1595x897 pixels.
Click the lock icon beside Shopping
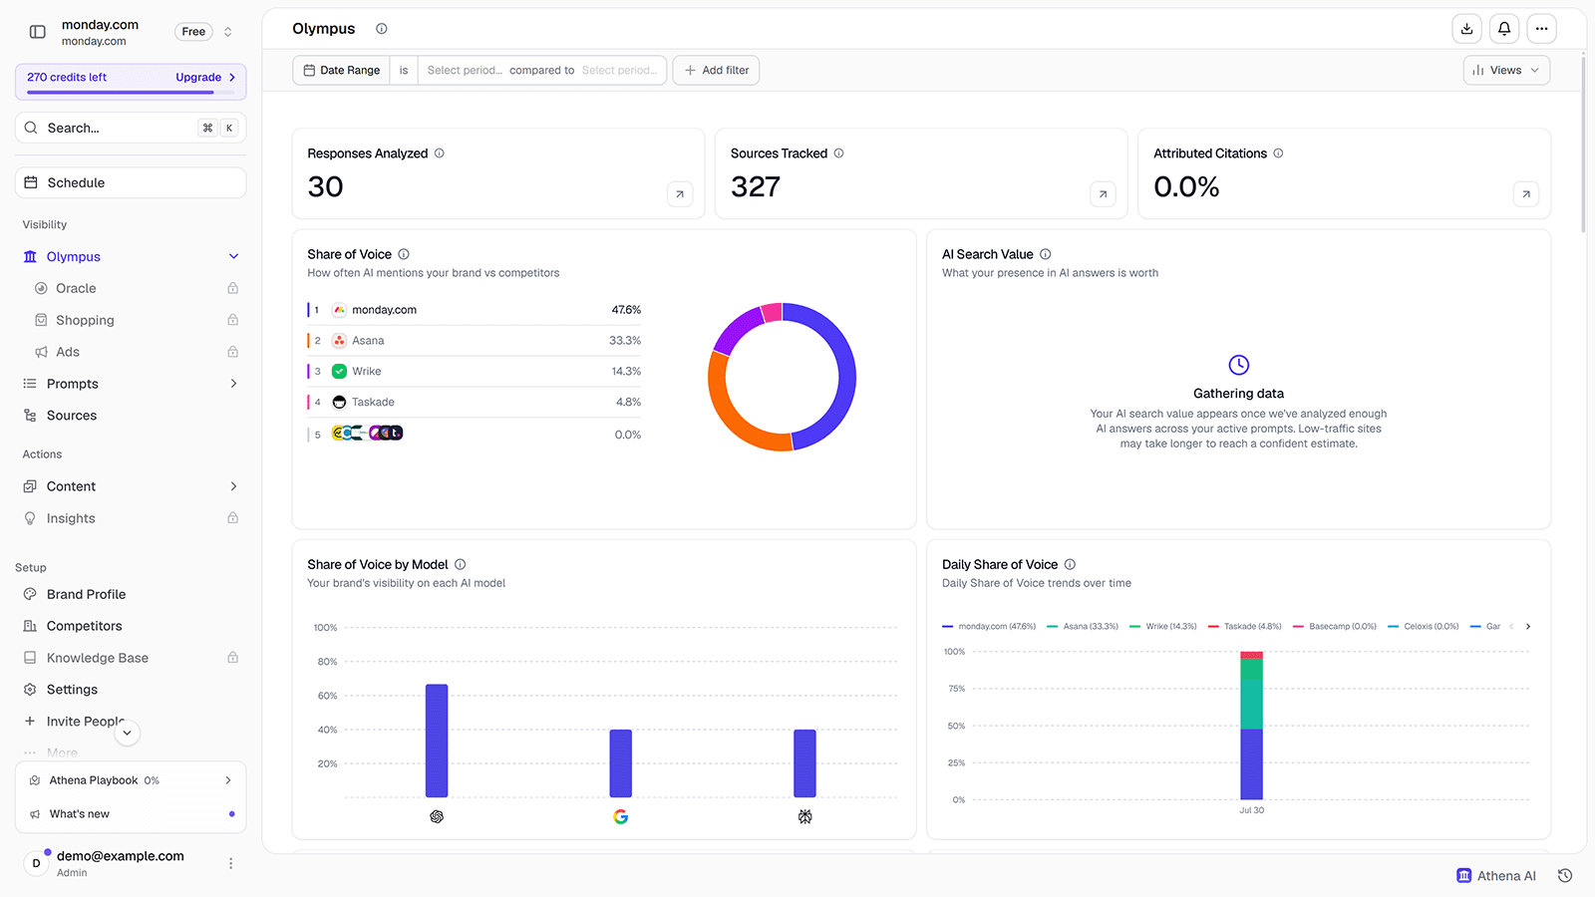point(232,320)
